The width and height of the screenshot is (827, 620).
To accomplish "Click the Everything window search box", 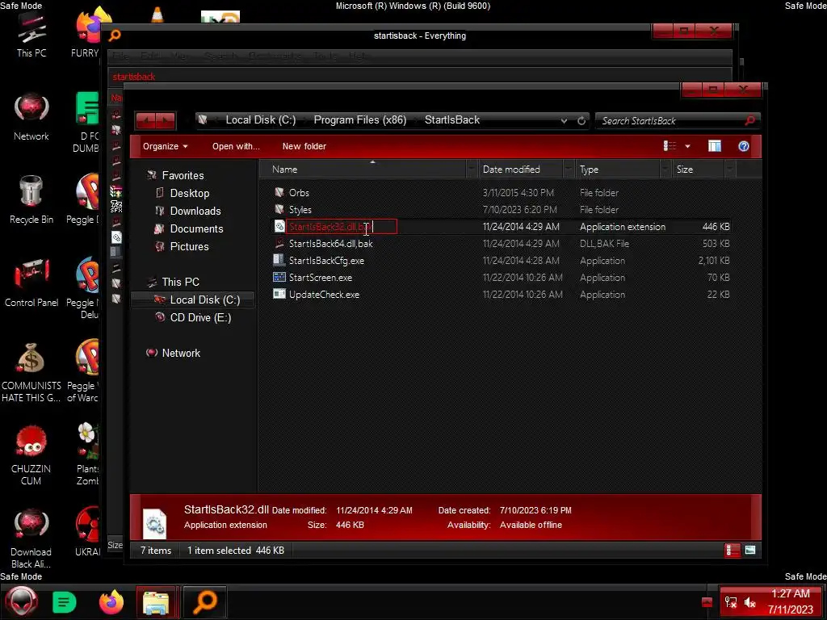I will (419, 77).
